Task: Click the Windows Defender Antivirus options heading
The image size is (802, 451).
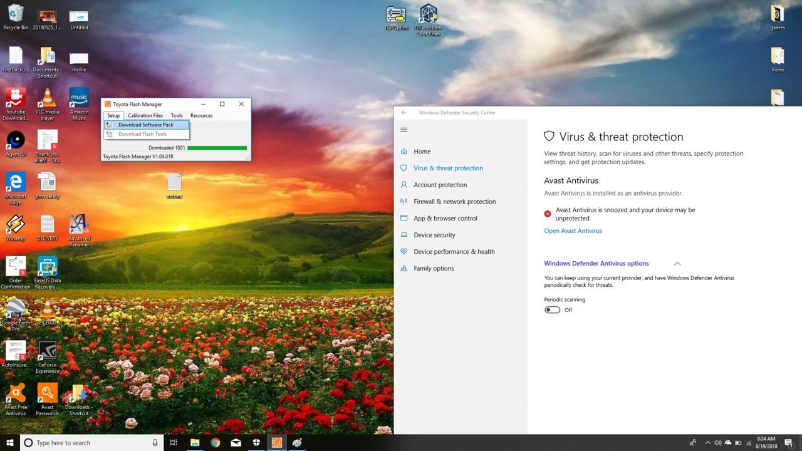Action: [596, 264]
